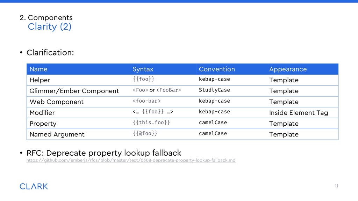Click the "Glimmer/Ember Component" cell
358x201 pixels.
tap(74, 91)
